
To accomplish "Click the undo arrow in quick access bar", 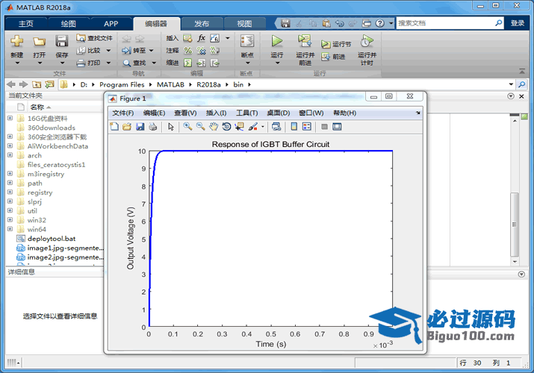I will [x=339, y=23].
